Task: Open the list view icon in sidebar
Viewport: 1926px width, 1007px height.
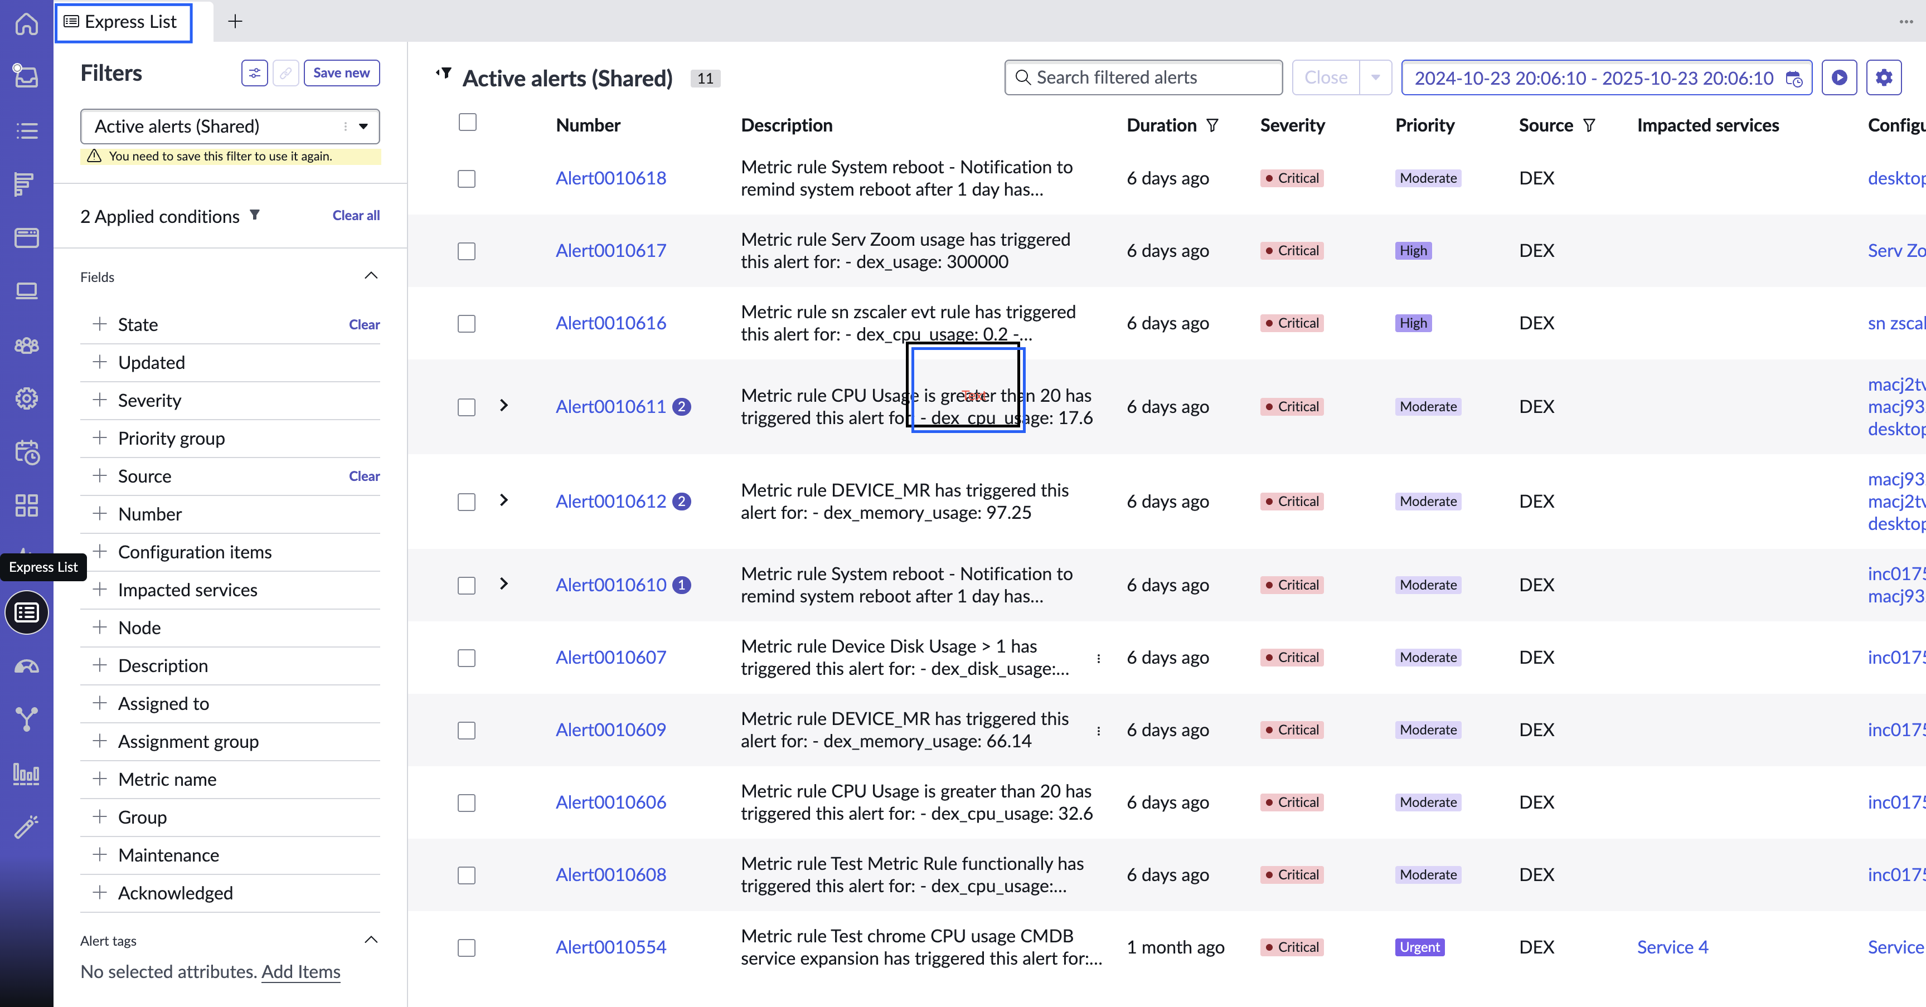Action: pos(26,131)
